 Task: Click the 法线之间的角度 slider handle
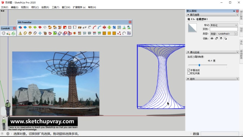click(x=199, y=65)
